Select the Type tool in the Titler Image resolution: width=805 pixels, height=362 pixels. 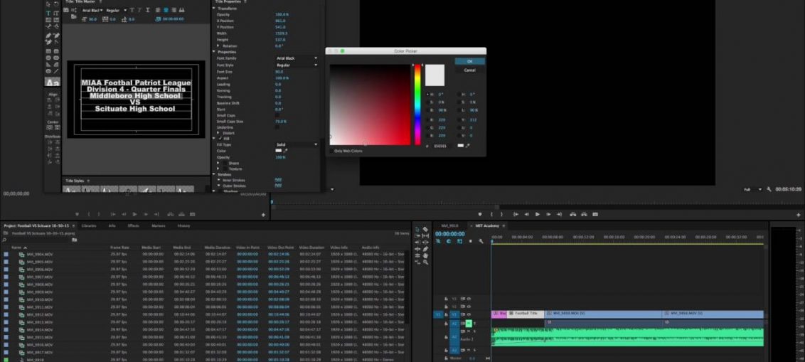click(49, 14)
